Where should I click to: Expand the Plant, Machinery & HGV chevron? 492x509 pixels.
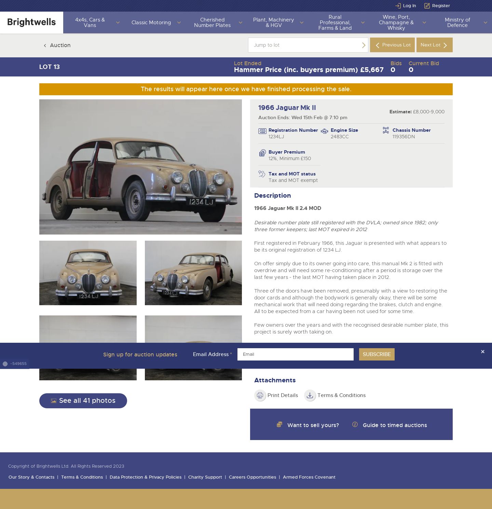pos(301,23)
